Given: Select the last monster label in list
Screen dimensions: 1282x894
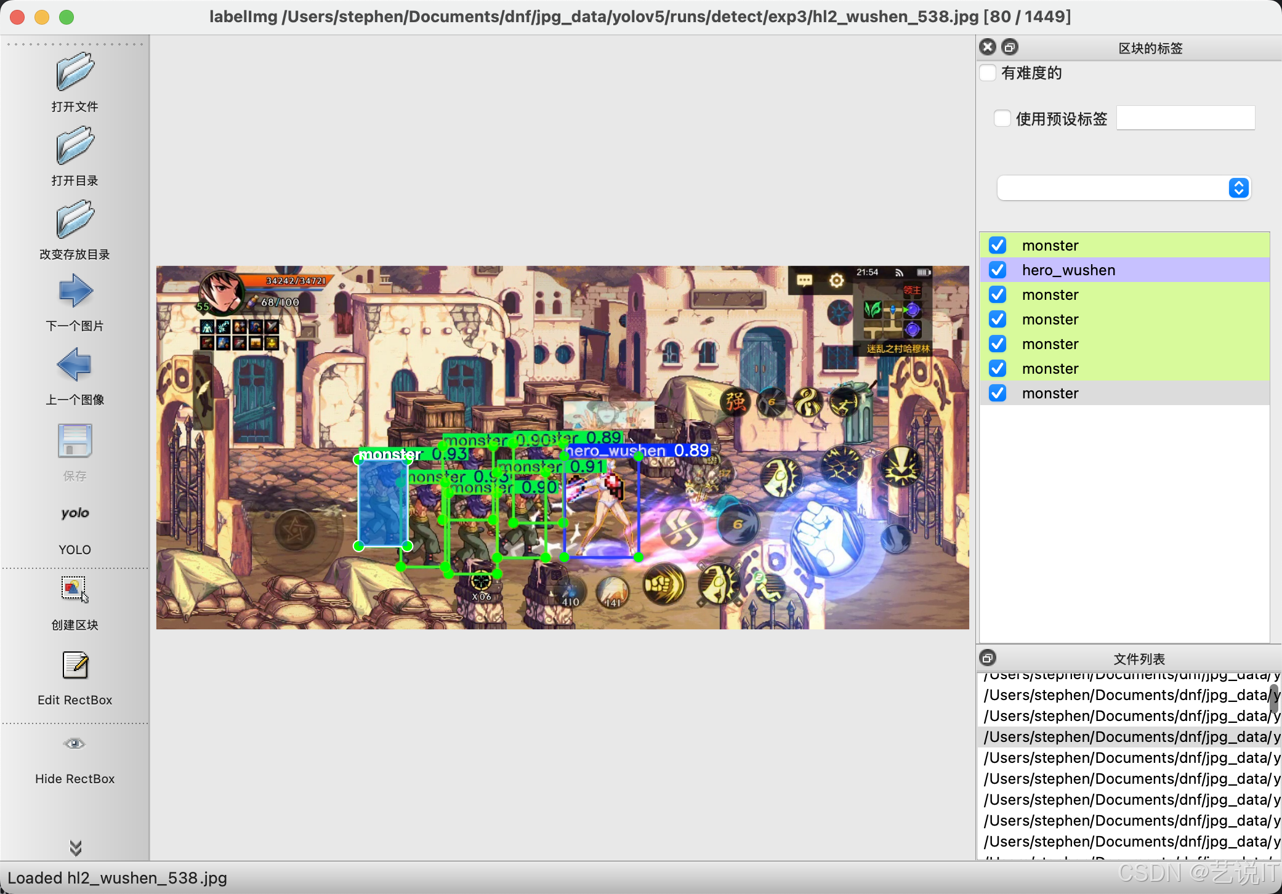Looking at the screenshot, I should point(1050,393).
